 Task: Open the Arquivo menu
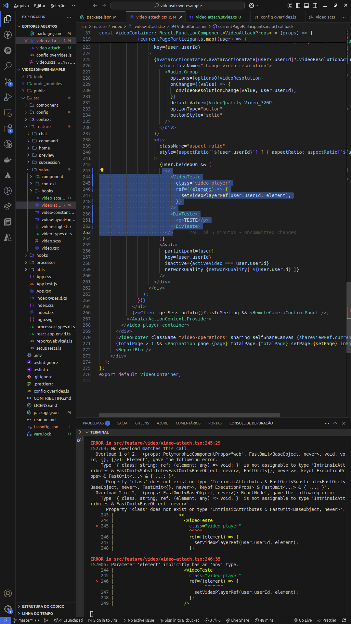tap(21, 6)
